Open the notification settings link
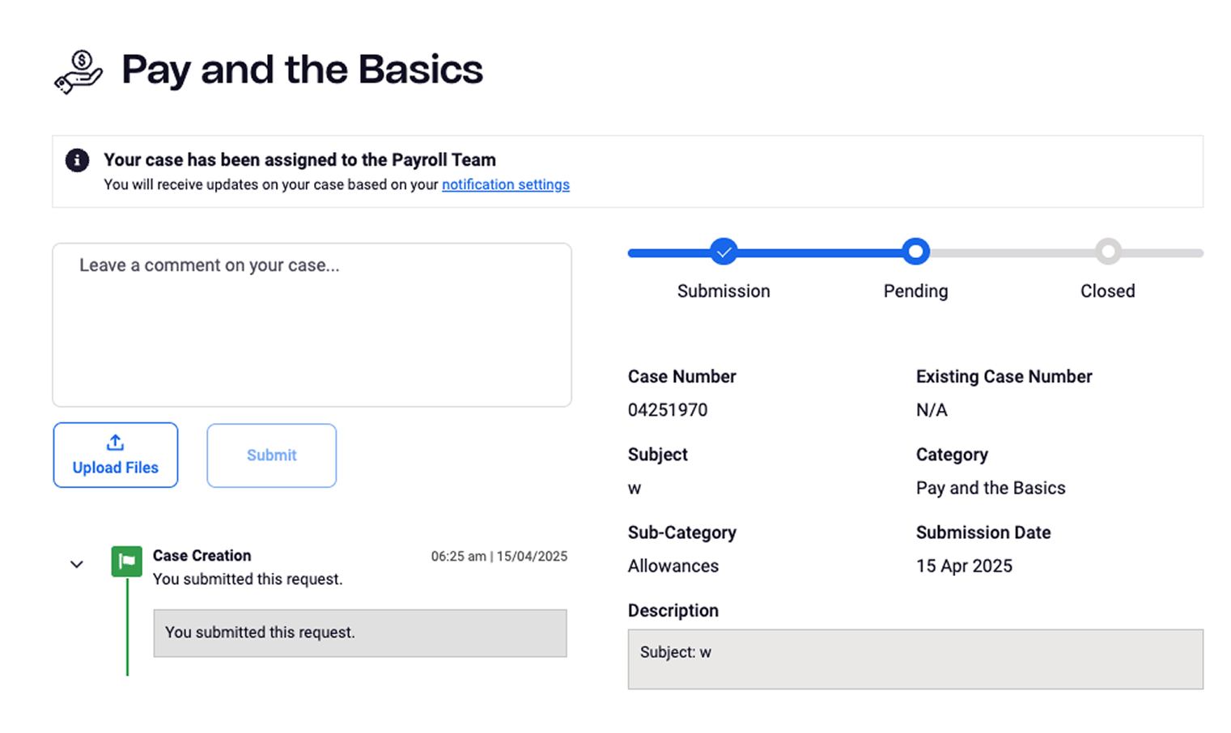The width and height of the screenshot is (1231, 733). 506,184
